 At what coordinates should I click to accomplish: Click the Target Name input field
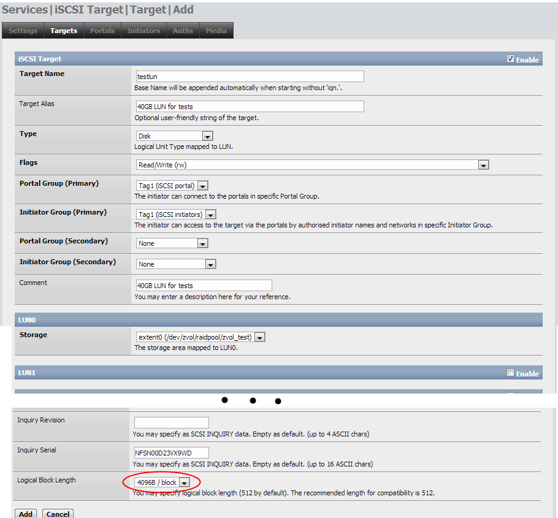click(x=250, y=77)
